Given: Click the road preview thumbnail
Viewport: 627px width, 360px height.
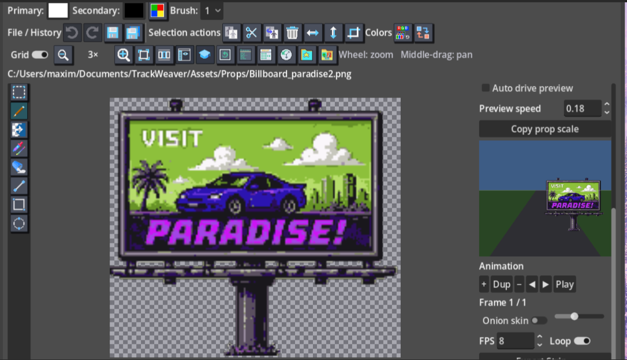Looking at the screenshot, I should tap(545, 198).
